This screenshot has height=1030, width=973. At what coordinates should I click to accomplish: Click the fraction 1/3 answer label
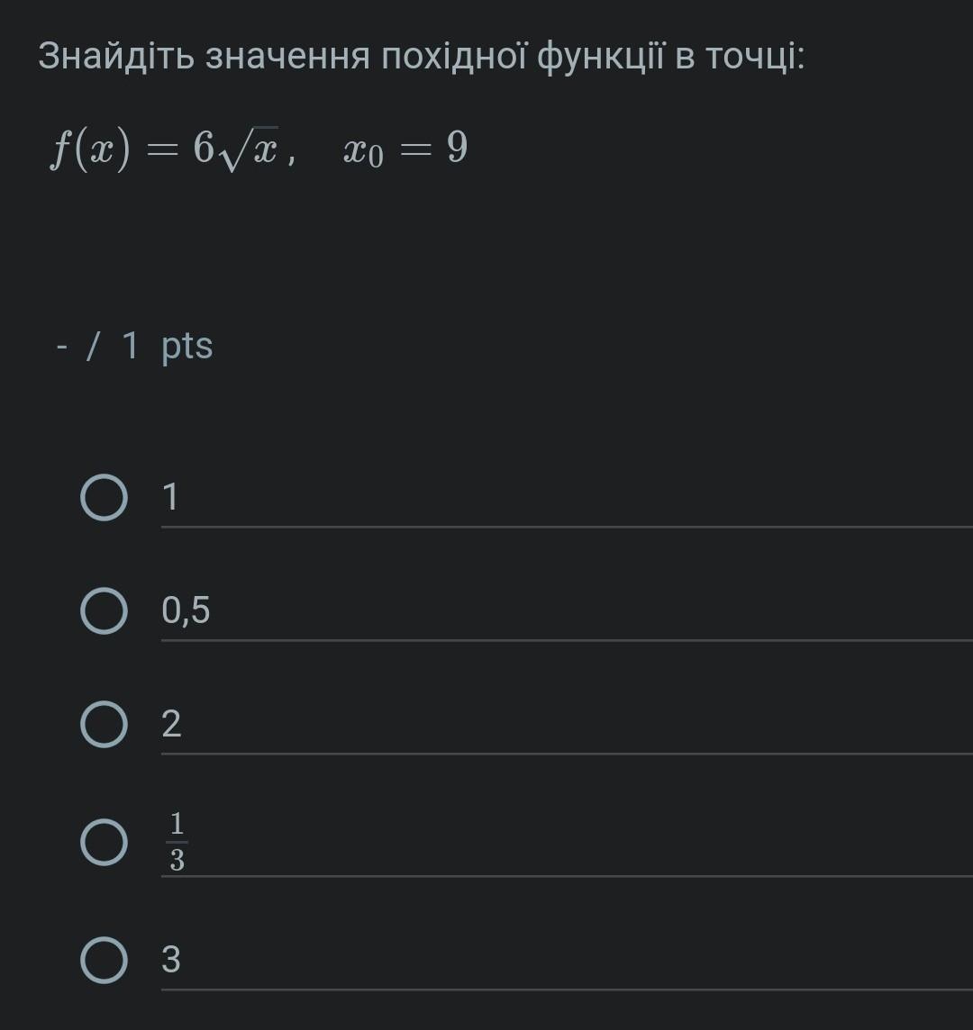coord(177,842)
